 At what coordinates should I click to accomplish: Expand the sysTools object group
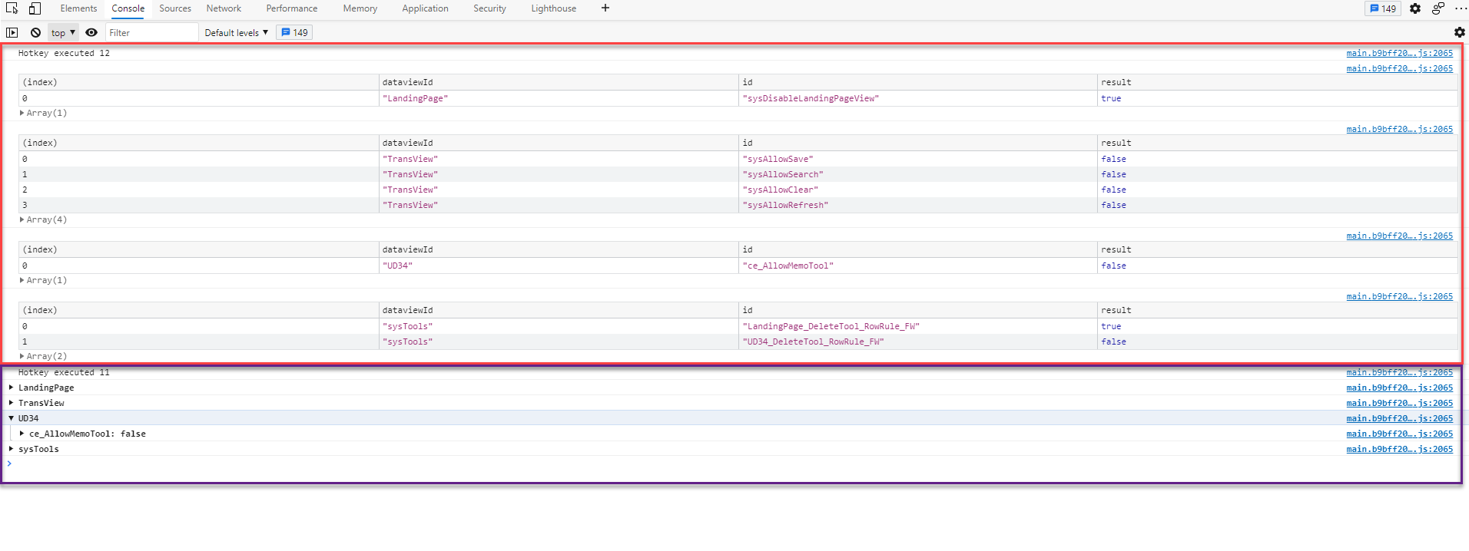[12, 449]
